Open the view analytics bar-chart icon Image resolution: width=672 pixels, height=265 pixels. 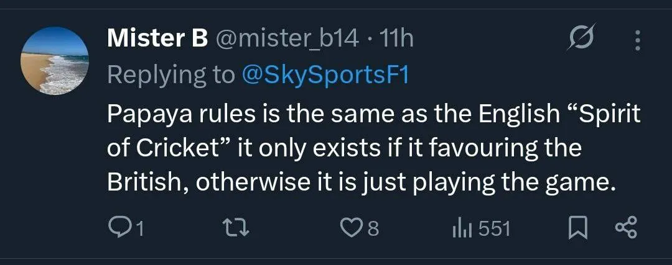[461, 229]
